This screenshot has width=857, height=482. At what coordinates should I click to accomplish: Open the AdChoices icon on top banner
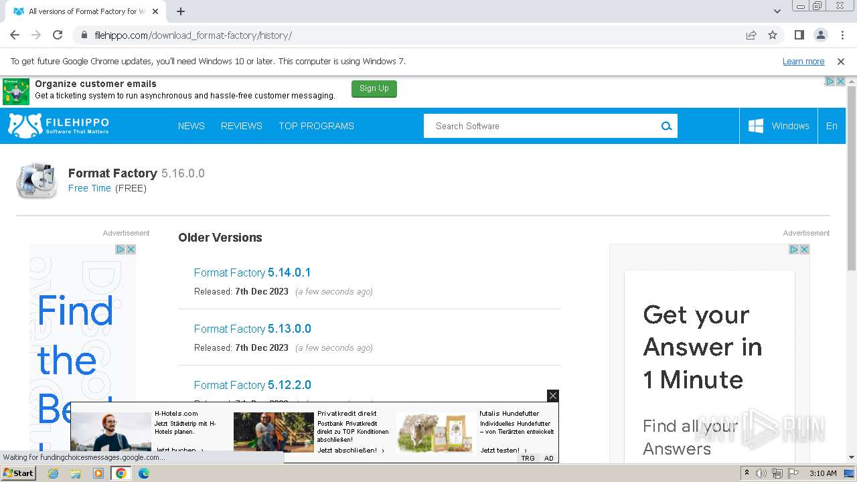[x=830, y=81]
